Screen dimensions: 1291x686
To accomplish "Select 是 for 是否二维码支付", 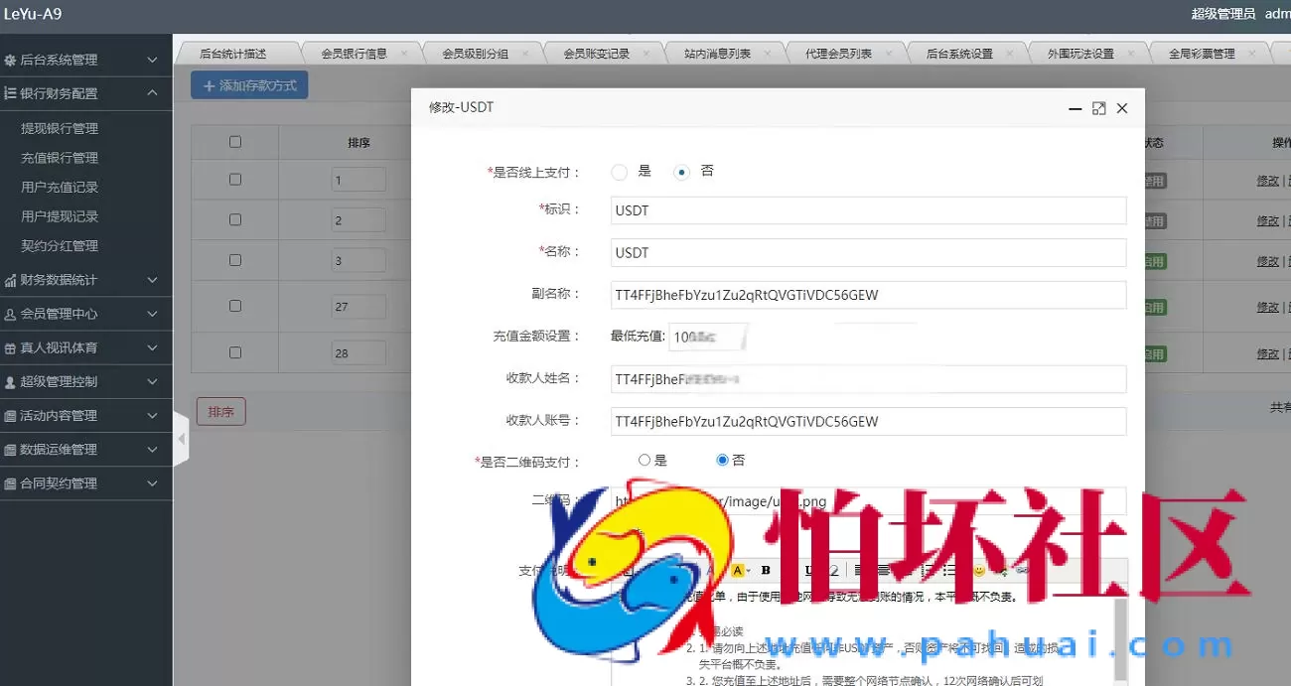I will tap(645, 460).
